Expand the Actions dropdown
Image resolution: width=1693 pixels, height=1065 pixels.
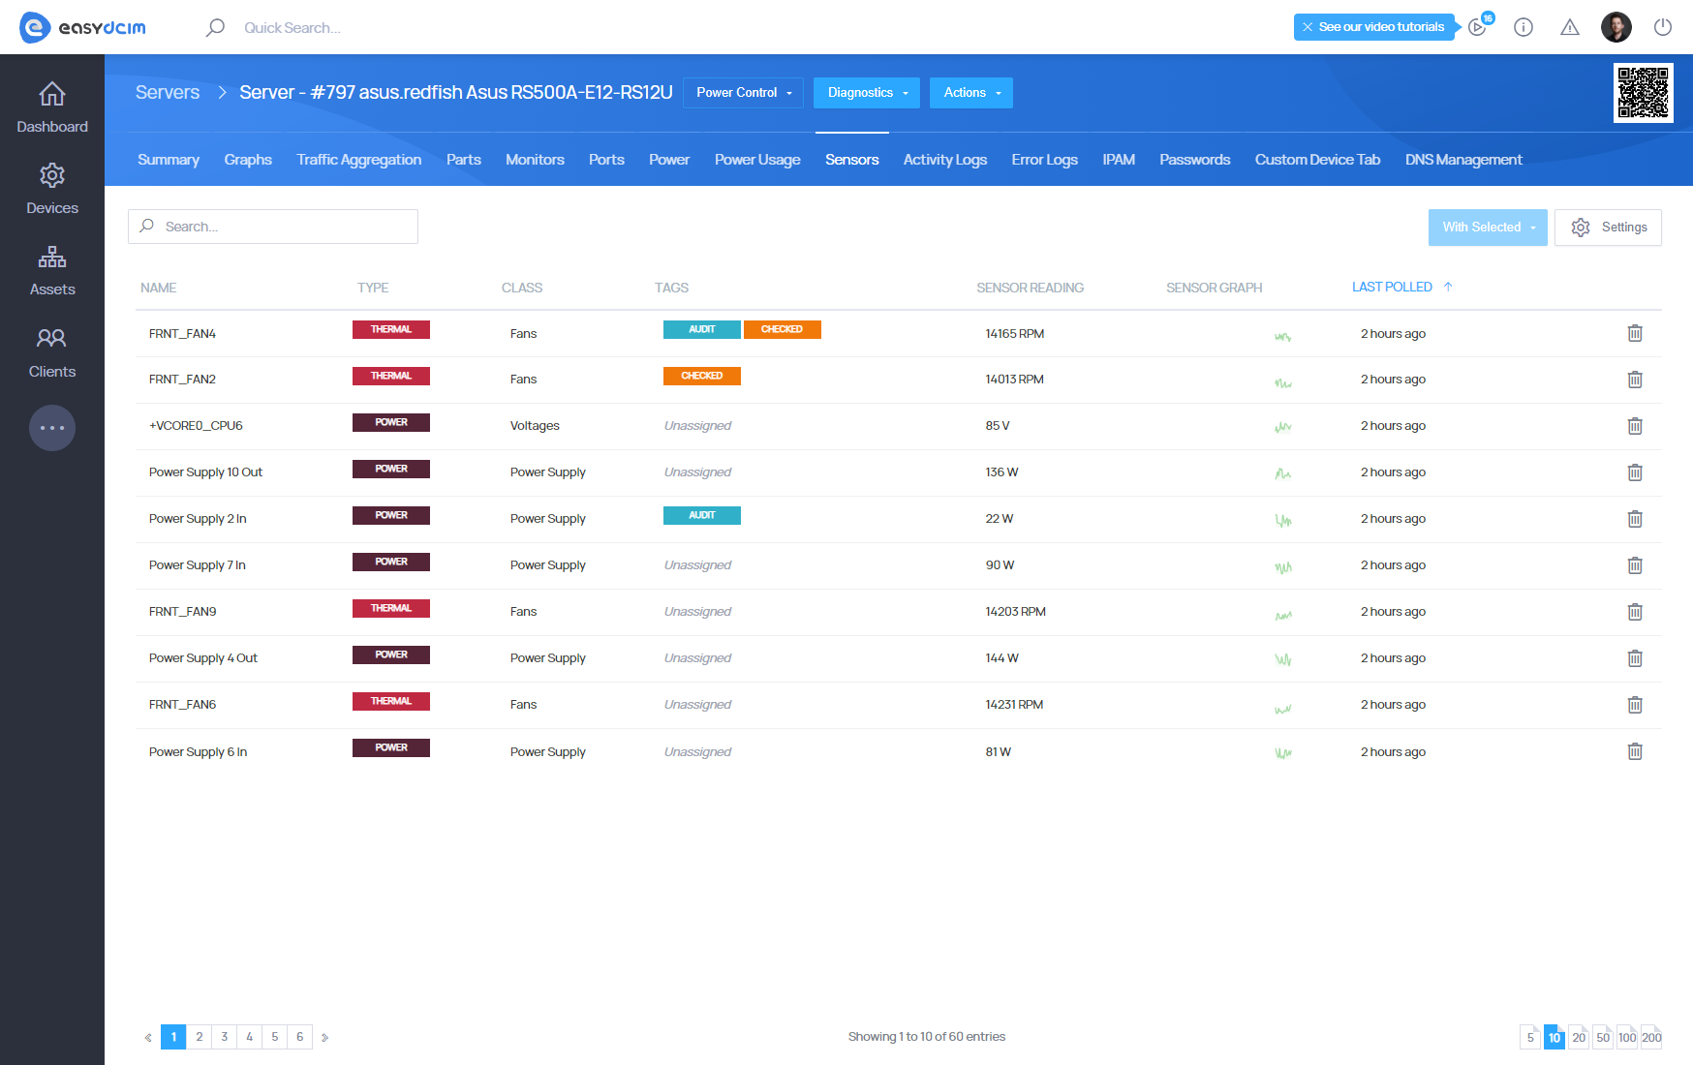pyautogui.click(x=971, y=93)
